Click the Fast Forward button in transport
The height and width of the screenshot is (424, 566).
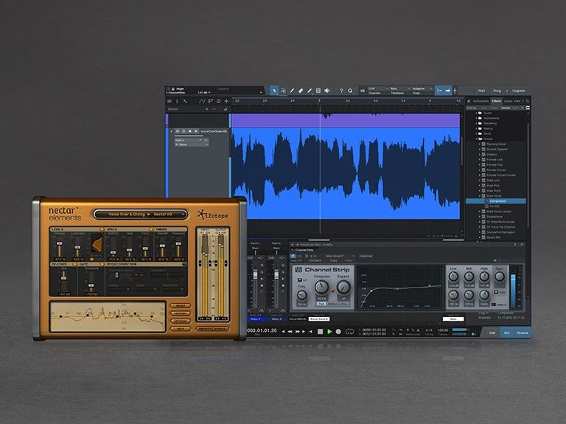298,332
